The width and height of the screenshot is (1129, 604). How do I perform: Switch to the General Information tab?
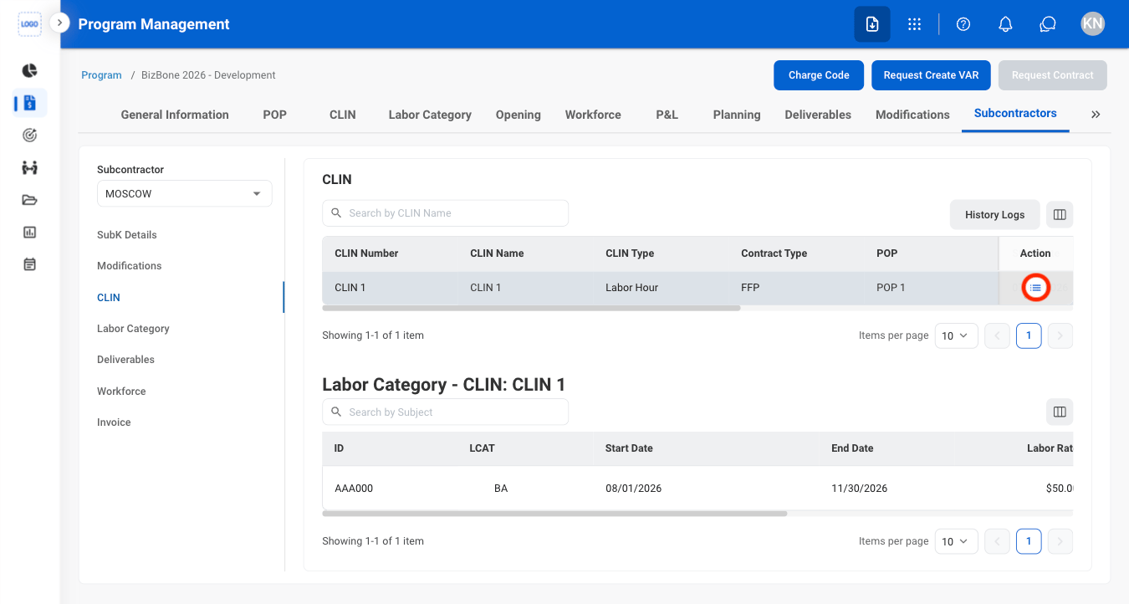(x=175, y=115)
